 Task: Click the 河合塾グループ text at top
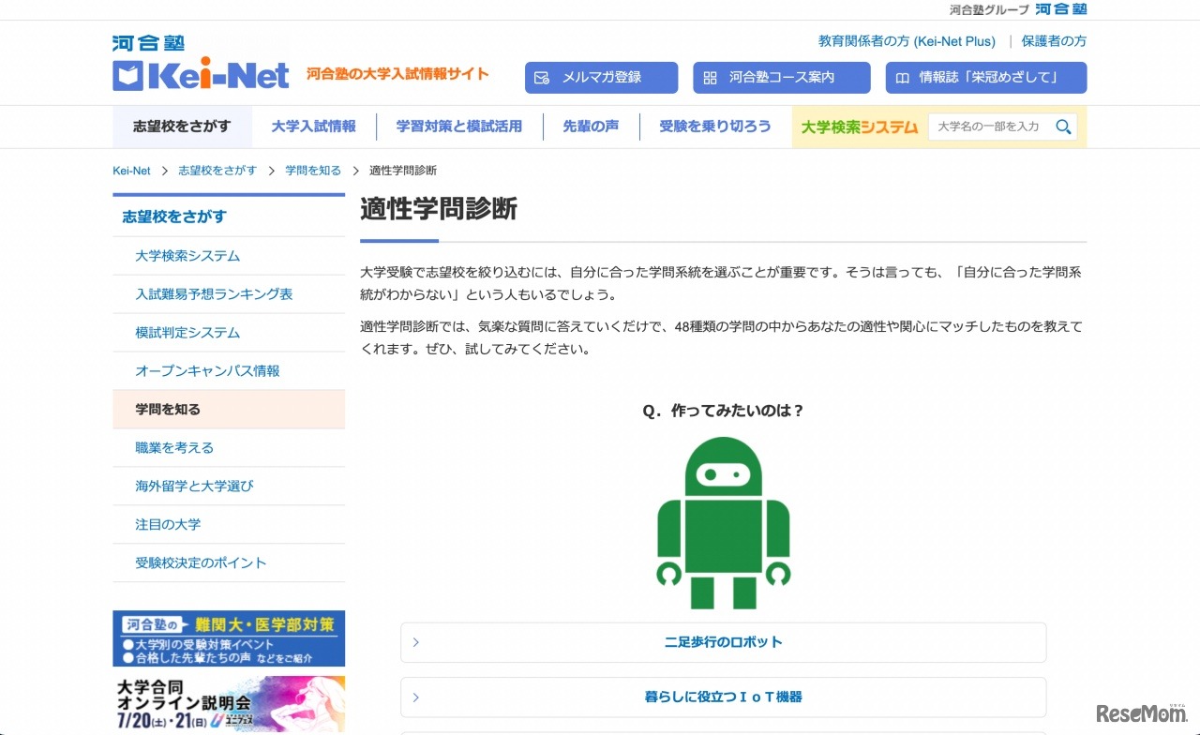coord(989,9)
